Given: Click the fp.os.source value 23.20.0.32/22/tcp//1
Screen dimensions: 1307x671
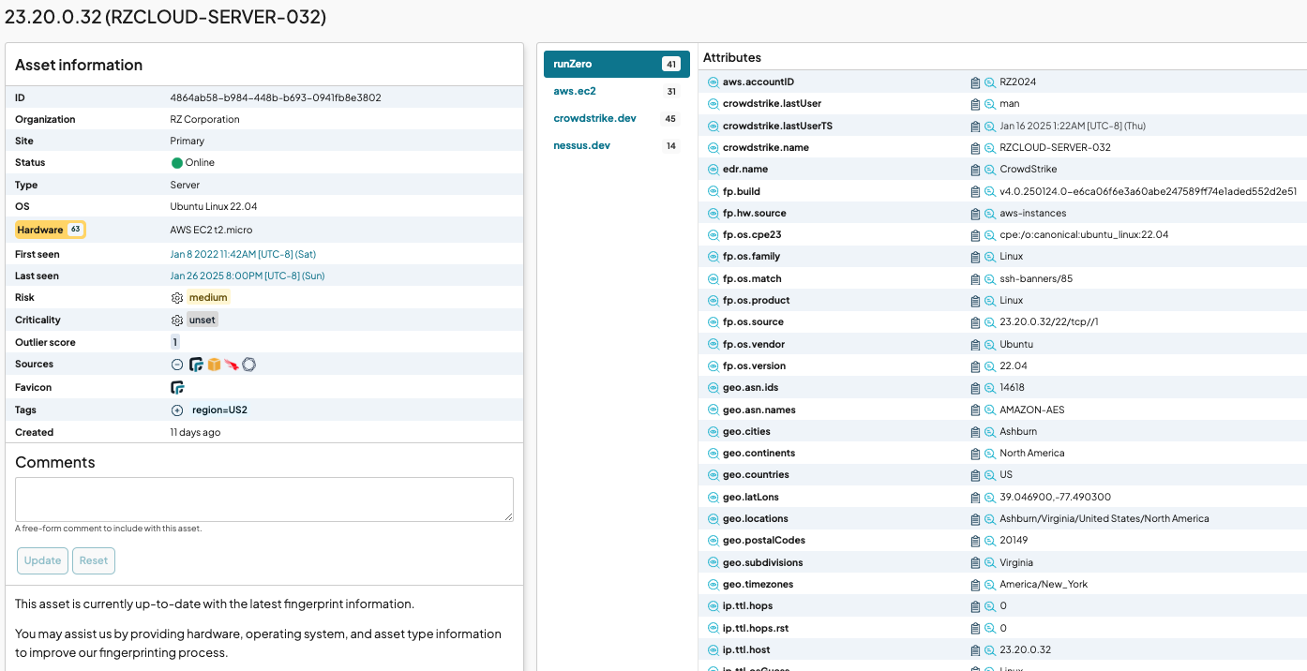Looking at the screenshot, I should 1049,322.
